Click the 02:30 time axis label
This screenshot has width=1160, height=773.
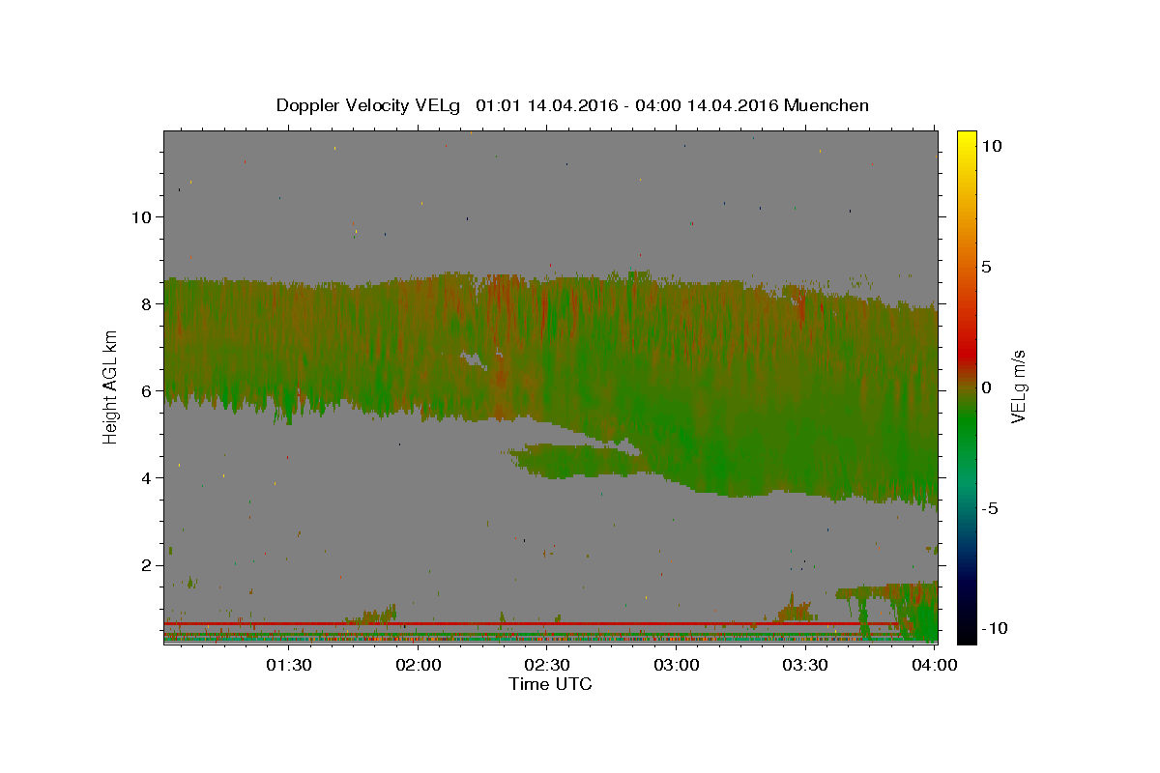pos(548,666)
